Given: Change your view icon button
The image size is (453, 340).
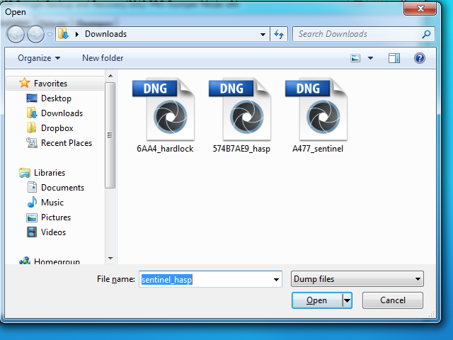Looking at the screenshot, I should tap(355, 58).
